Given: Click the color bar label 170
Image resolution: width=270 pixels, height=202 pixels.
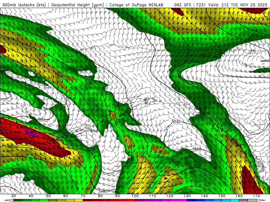Looking at the screenshot, I should pos(256,196).
